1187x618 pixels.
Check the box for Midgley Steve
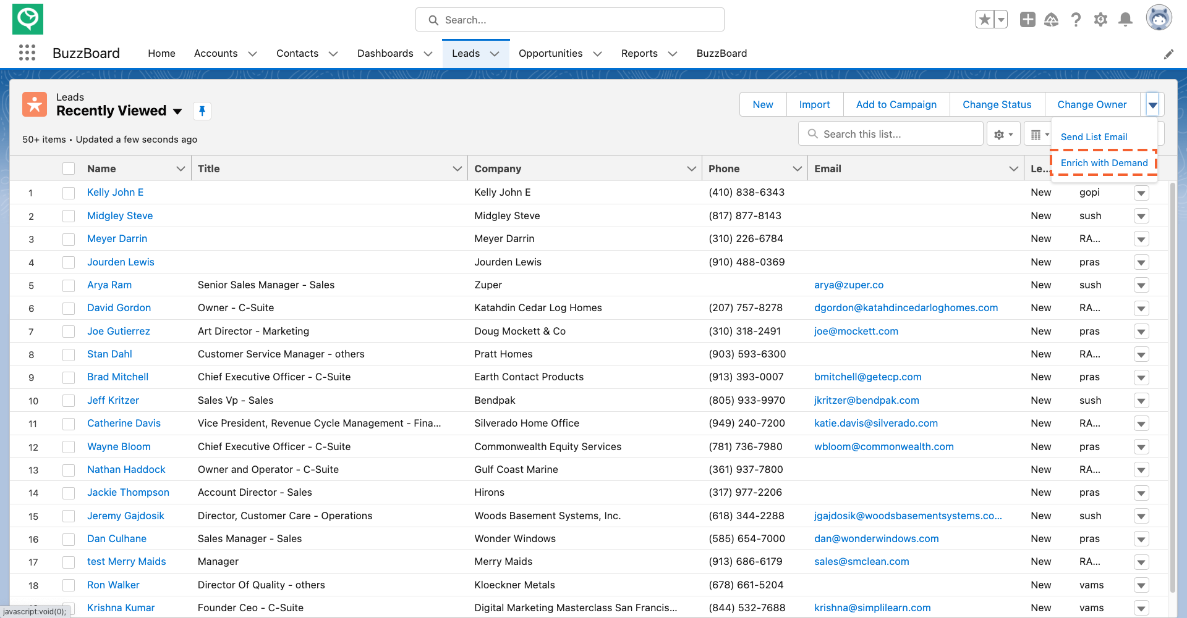pyautogui.click(x=69, y=216)
